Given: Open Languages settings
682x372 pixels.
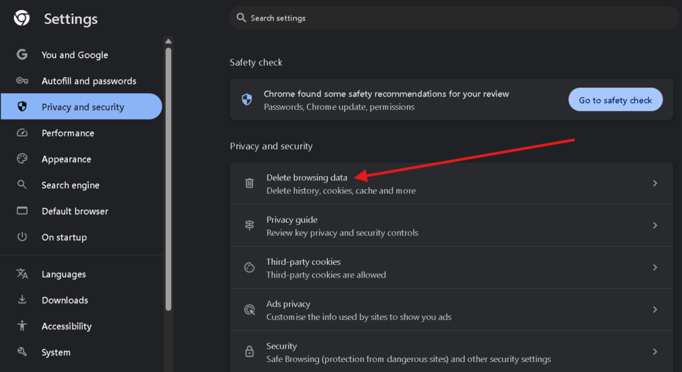Looking at the screenshot, I should pos(81,274).
